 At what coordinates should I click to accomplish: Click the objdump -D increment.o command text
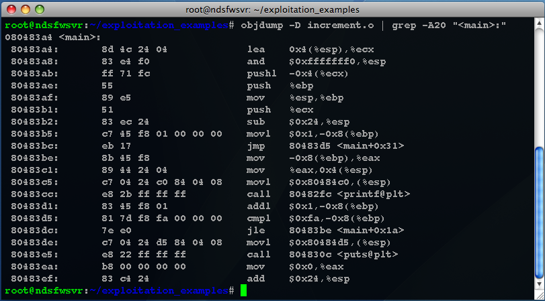[x=307, y=25]
